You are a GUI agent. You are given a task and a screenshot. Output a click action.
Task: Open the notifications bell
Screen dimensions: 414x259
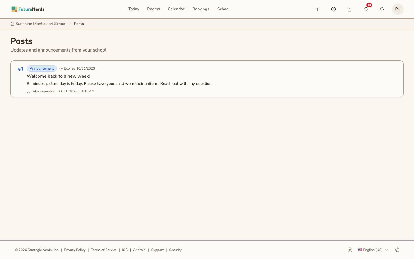click(382, 9)
